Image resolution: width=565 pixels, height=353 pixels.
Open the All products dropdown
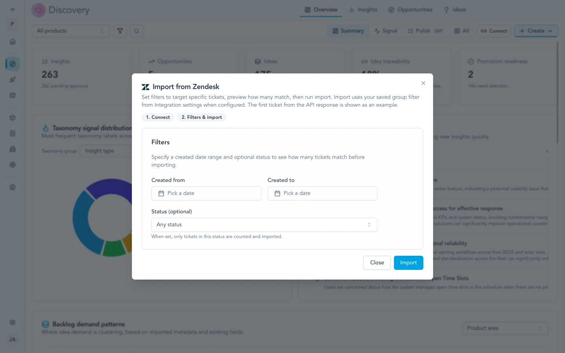point(71,31)
